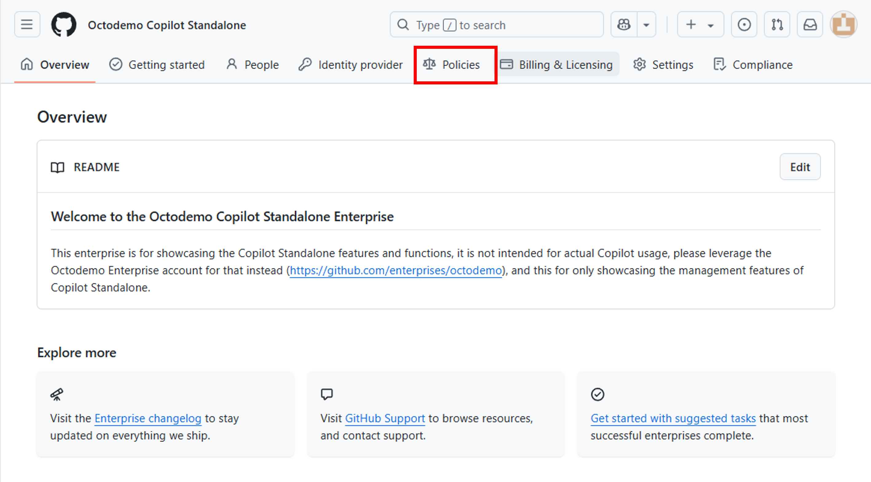Click the README book icon
This screenshot has width=871, height=482.
(57, 168)
